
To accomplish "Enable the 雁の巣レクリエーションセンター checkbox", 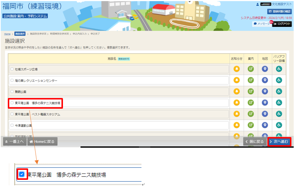I will click(x=12, y=80).
